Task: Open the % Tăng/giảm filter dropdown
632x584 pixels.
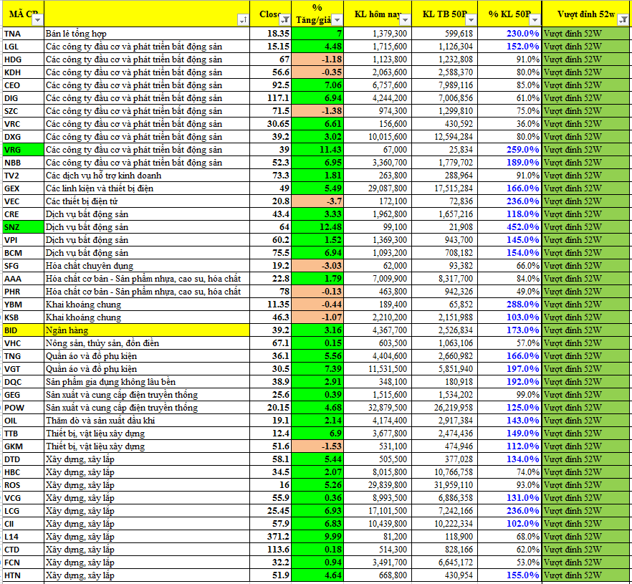Action: pos(337,19)
